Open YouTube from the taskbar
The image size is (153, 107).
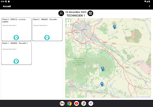[x=76, y=103]
